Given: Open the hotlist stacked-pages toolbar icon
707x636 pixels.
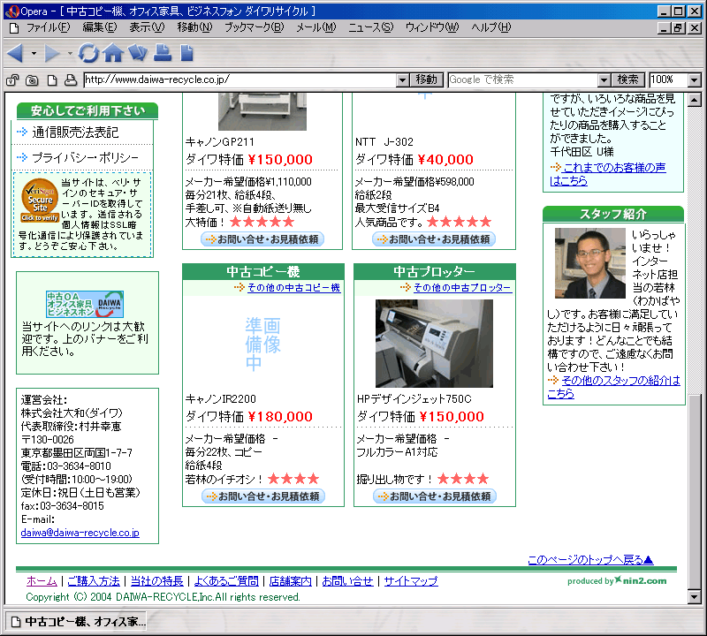Looking at the screenshot, I should coord(138,52).
